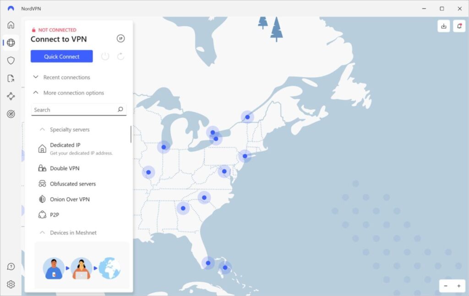
Task: Zoom in the map with plus
Action: pos(459,286)
